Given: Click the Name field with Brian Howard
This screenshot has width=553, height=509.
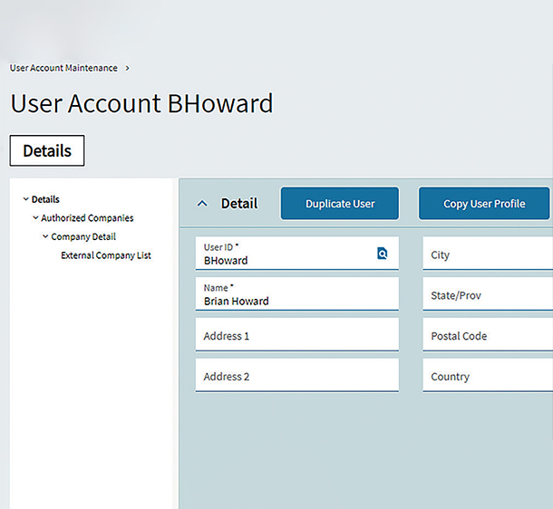Looking at the screenshot, I should (x=296, y=295).
